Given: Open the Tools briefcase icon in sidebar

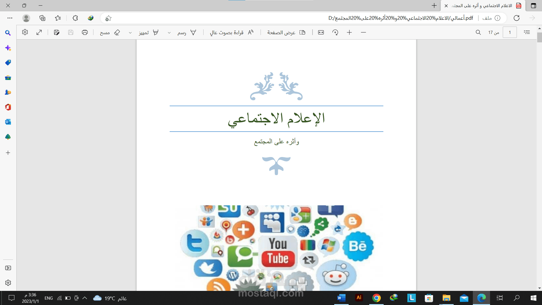Looking at the screenshot, I should click(x=8, y=78).
